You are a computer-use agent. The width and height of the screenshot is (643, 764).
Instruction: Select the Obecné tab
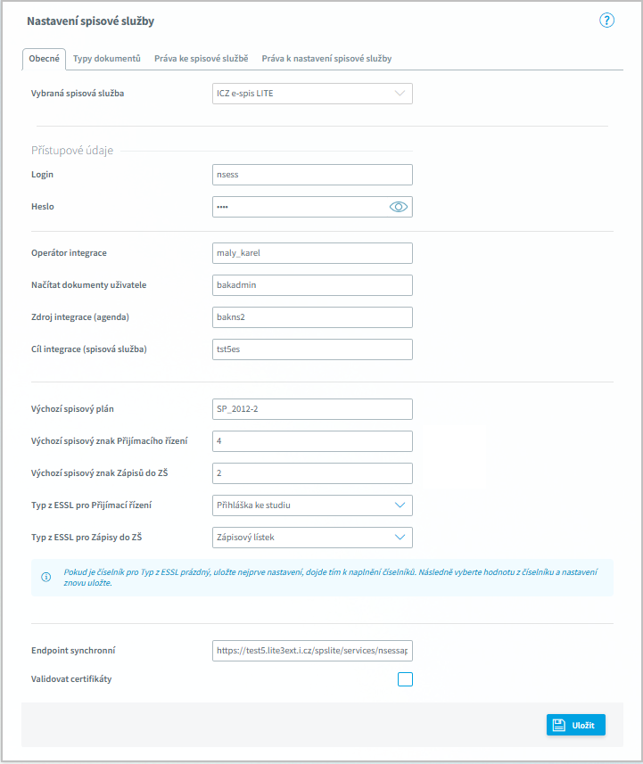pos(45,59)
